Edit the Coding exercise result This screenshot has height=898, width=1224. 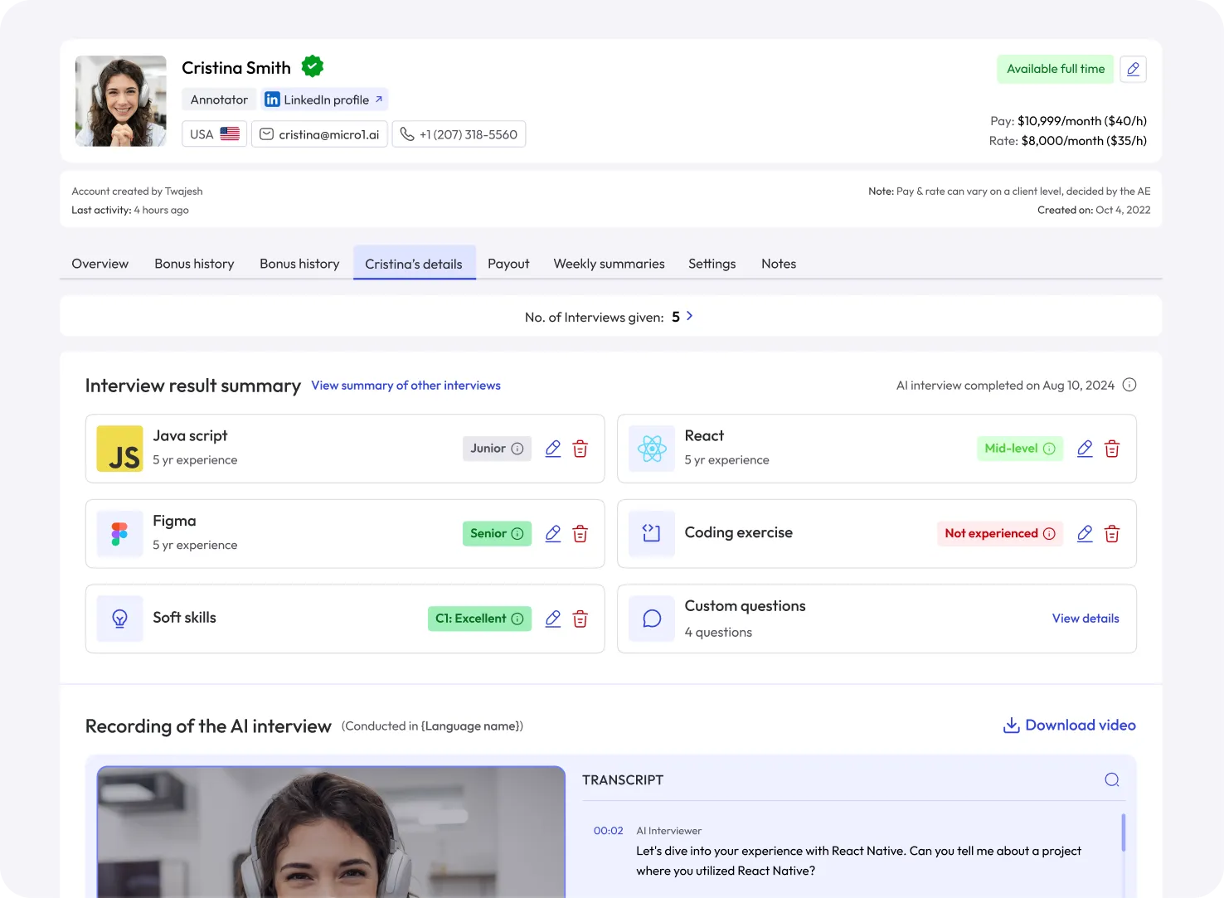pyautogui.click(x=1085, y=534)
